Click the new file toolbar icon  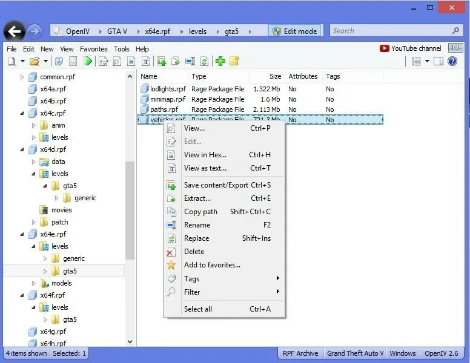tap(12, 61)
